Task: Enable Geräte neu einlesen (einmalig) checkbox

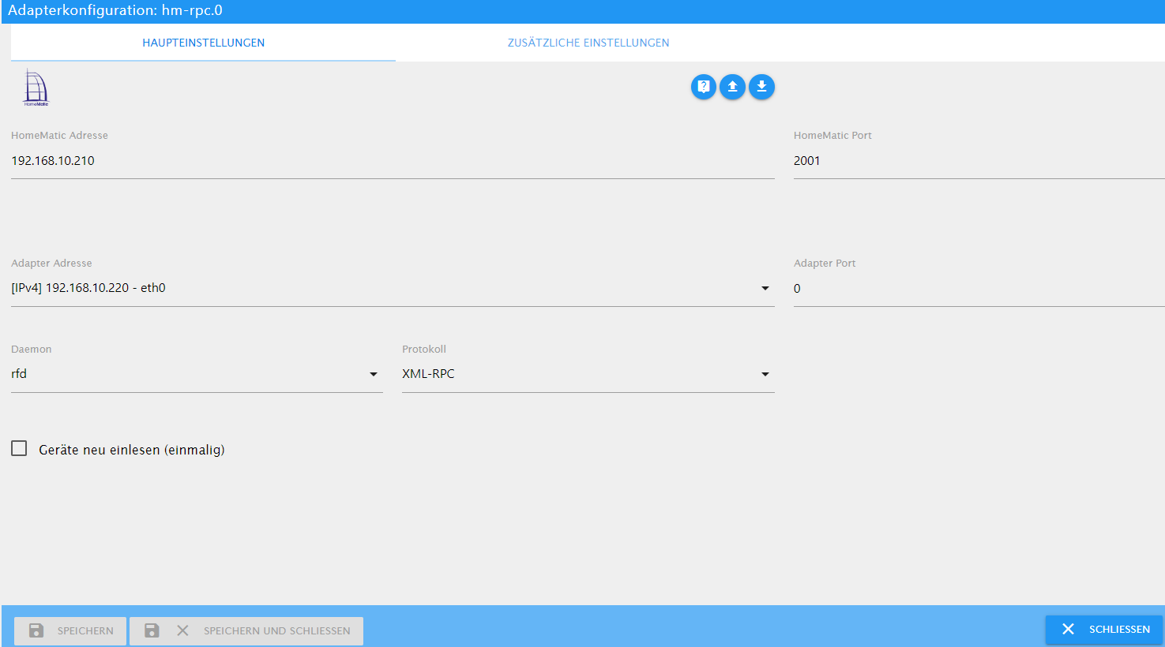Action: point(19,449)
